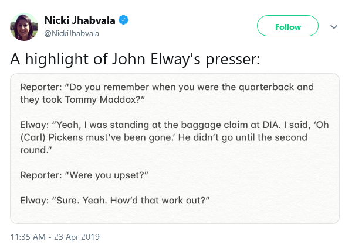Click the 'How'd that work out?' line
The height and width of the screenshot is (245, 362).
[x=115, y=201]
